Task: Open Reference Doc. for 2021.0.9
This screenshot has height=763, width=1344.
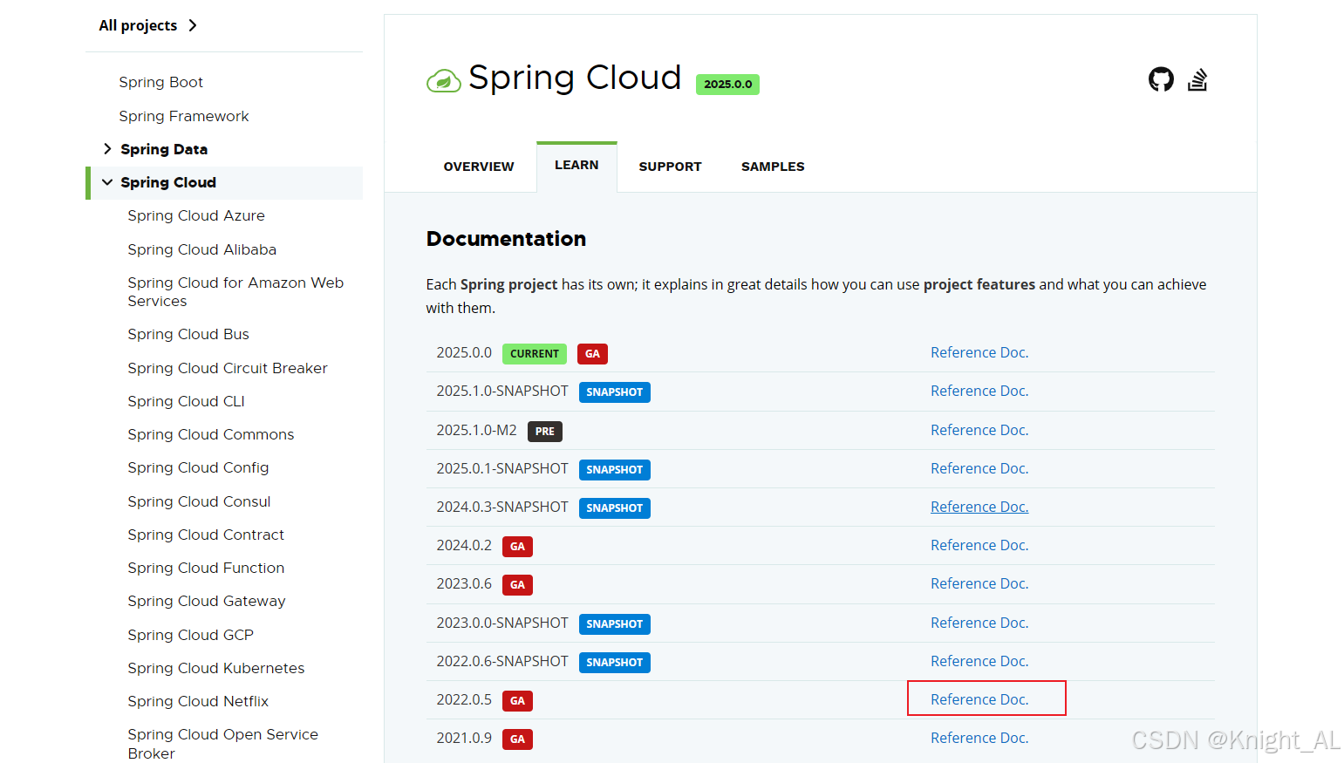Action: (x=979, y=738)
